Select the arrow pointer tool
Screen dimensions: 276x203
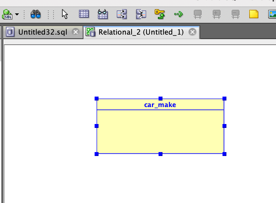pos(65,14)
